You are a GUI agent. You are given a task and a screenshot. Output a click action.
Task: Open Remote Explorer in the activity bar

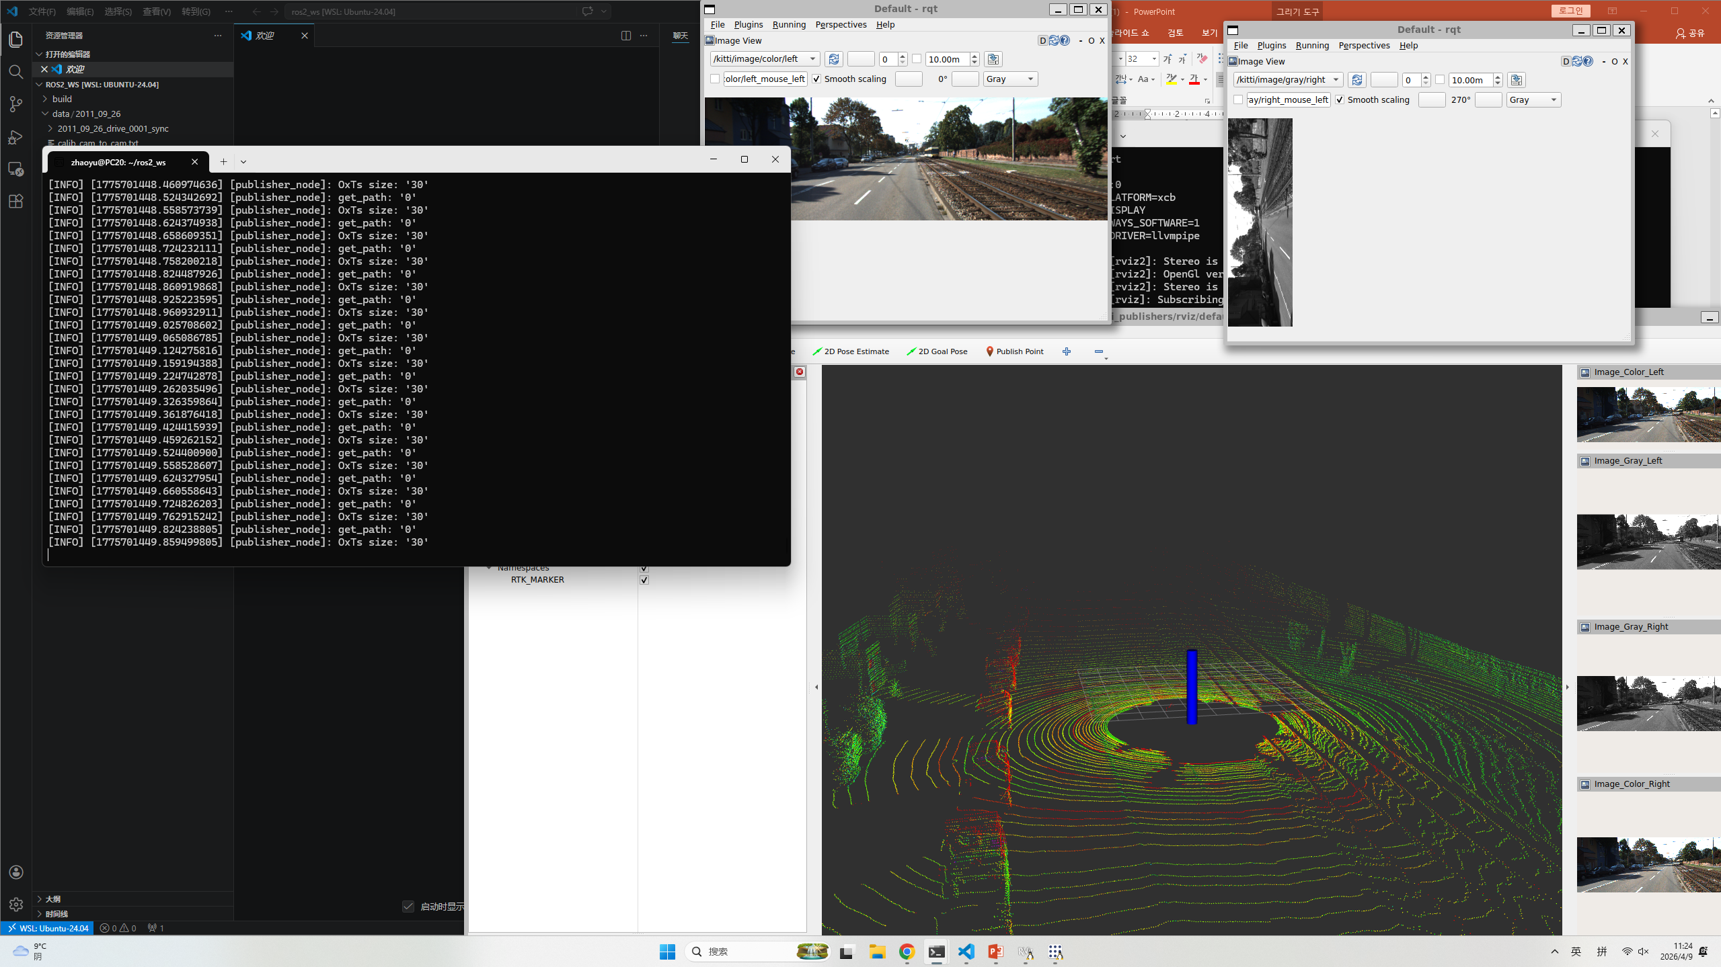(x=16, y=169)
